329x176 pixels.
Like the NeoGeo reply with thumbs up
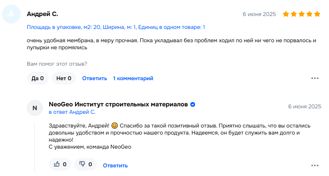(60, 164)
